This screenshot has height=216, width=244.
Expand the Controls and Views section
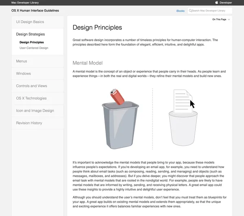37,86
